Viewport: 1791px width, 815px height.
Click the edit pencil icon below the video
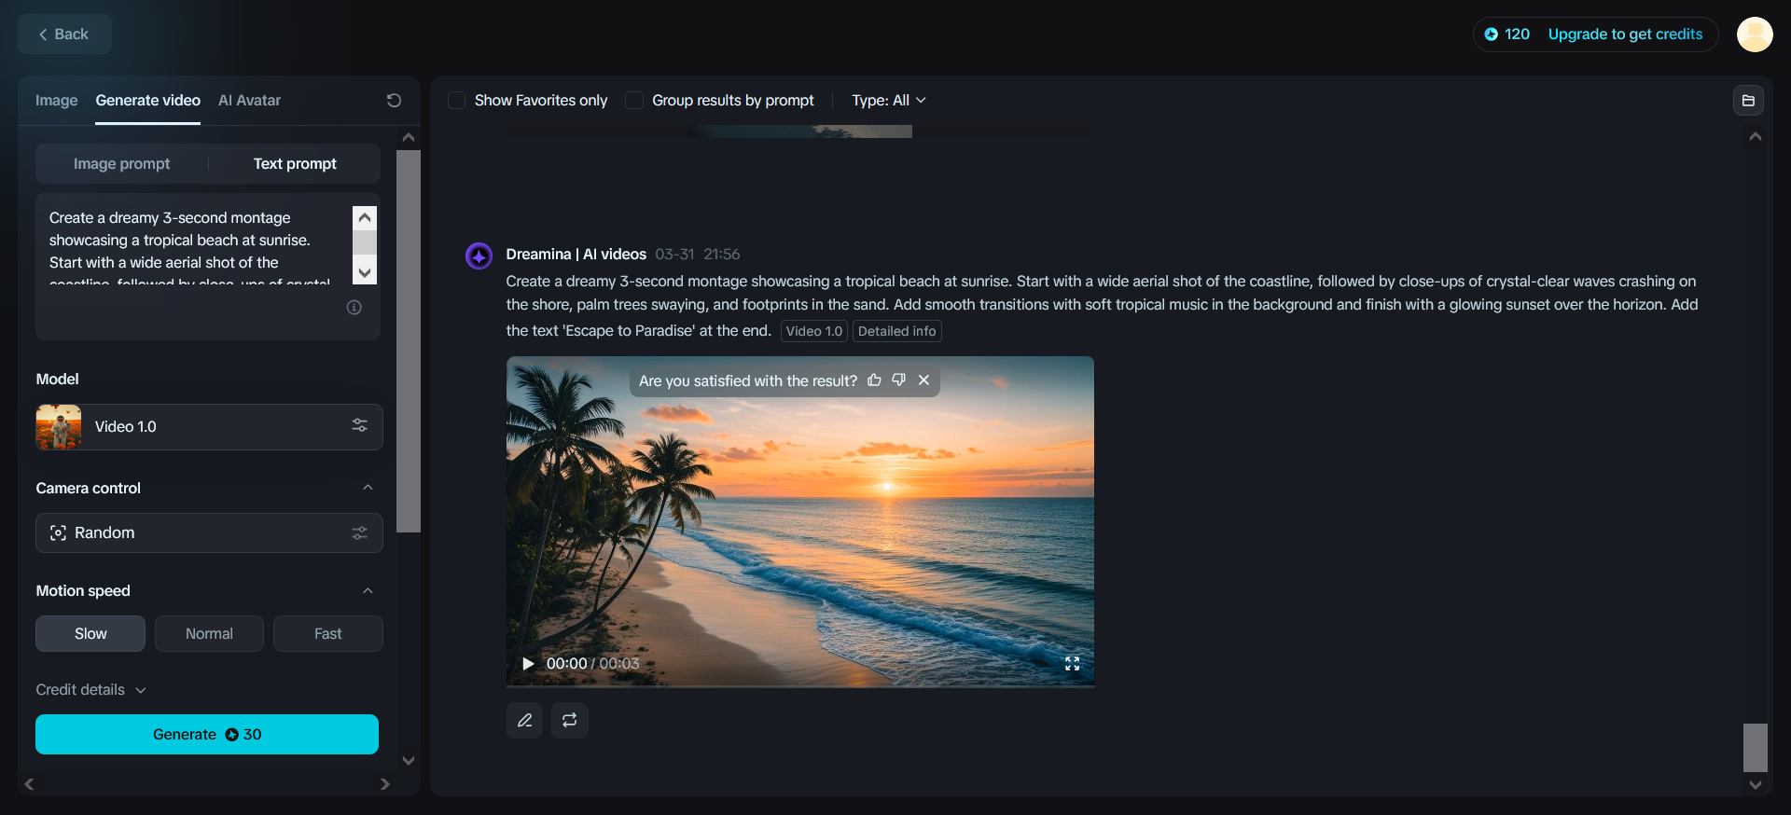[x=524, y=720]
